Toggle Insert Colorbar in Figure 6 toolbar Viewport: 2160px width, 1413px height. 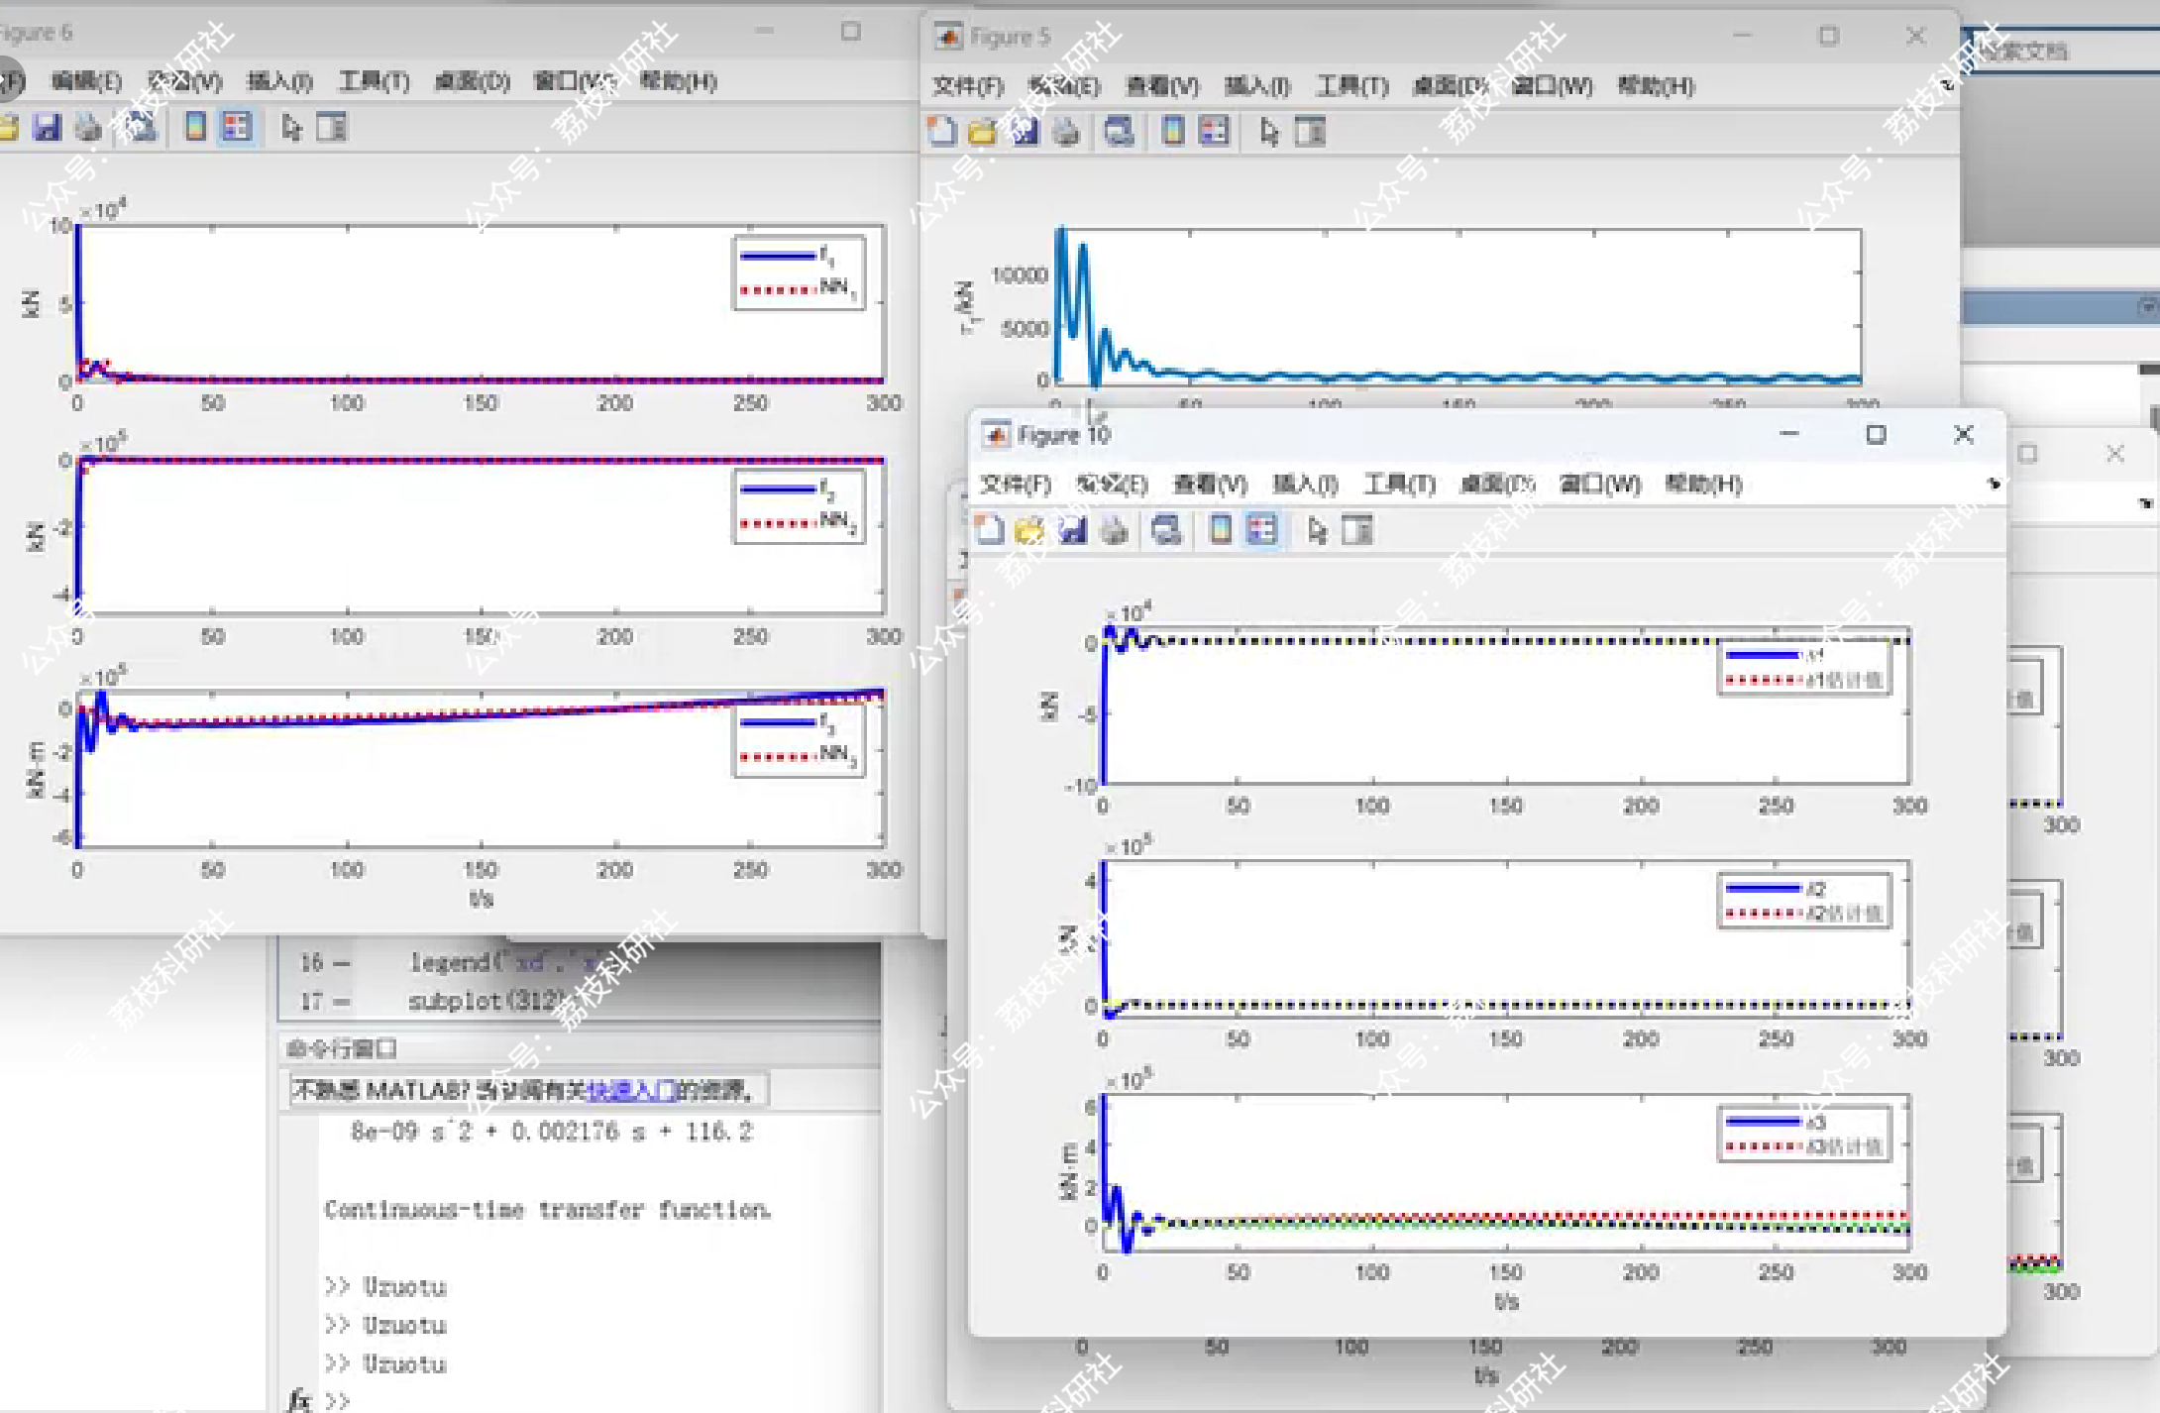click(195, 127)
